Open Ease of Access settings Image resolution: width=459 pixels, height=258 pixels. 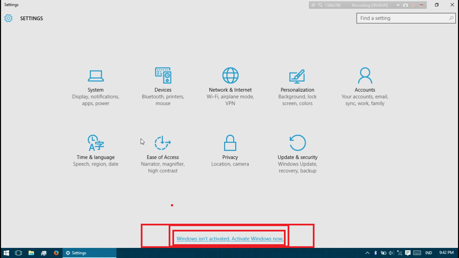[x=163, y=155]
